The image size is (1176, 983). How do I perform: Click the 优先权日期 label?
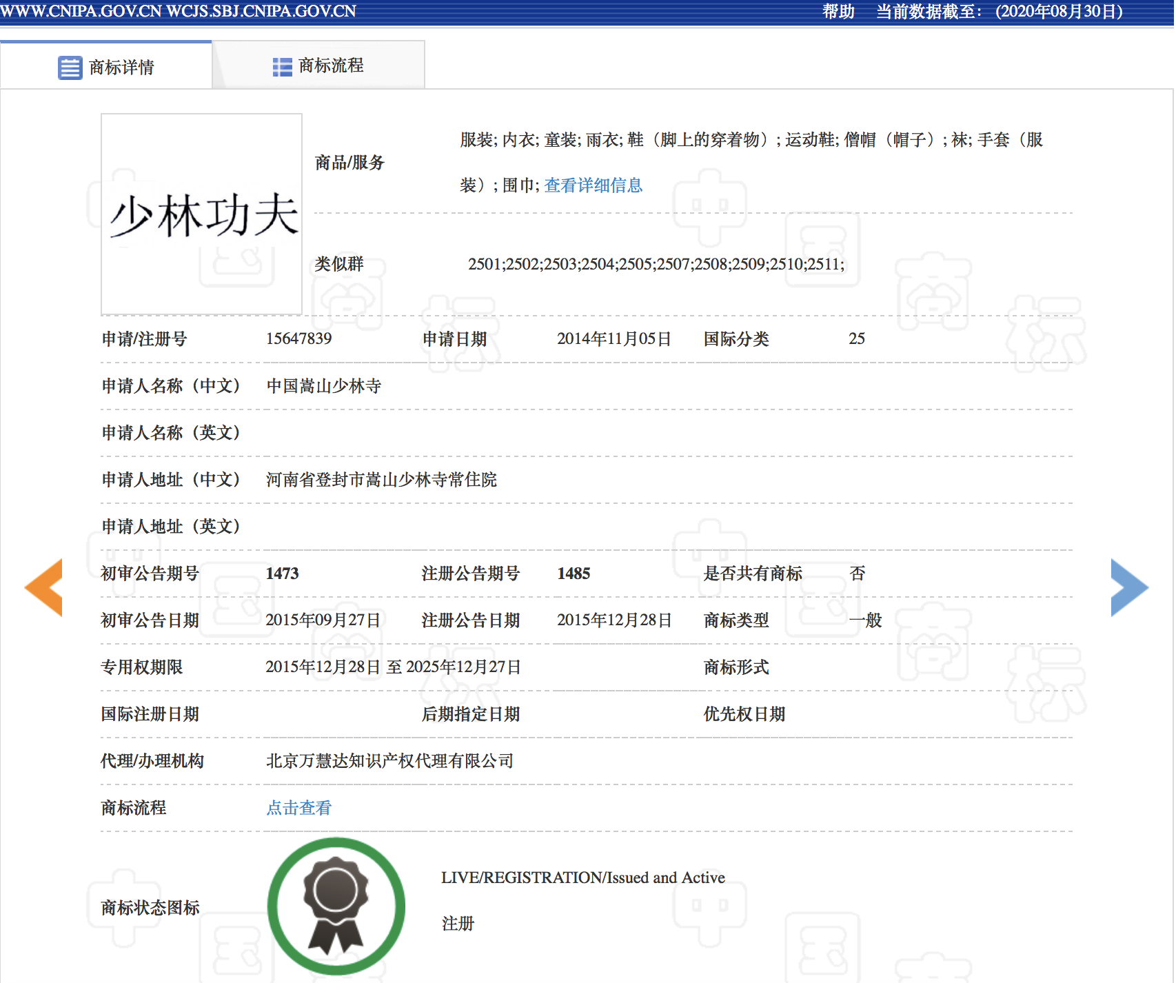coord(744,714)
